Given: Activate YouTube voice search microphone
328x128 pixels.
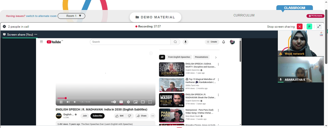Looking at the screenshot, I should tap(185, 42).
